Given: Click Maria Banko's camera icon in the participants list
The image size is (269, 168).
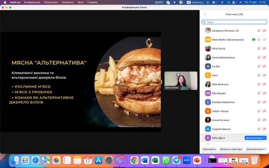Looking at the screenshot, I should point(264,40).
